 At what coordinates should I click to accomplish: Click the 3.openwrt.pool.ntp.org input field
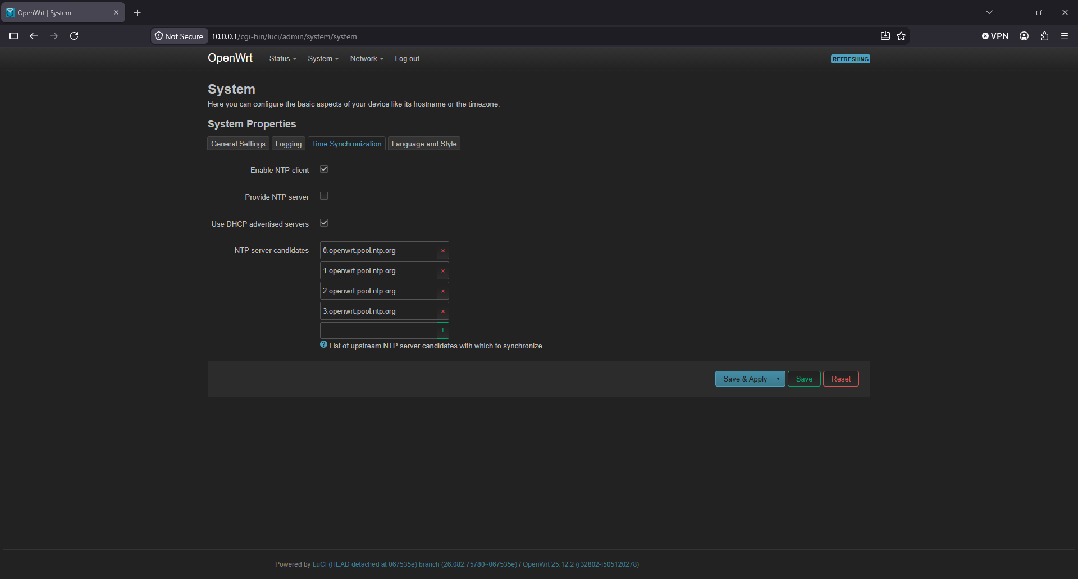point(378,311)
